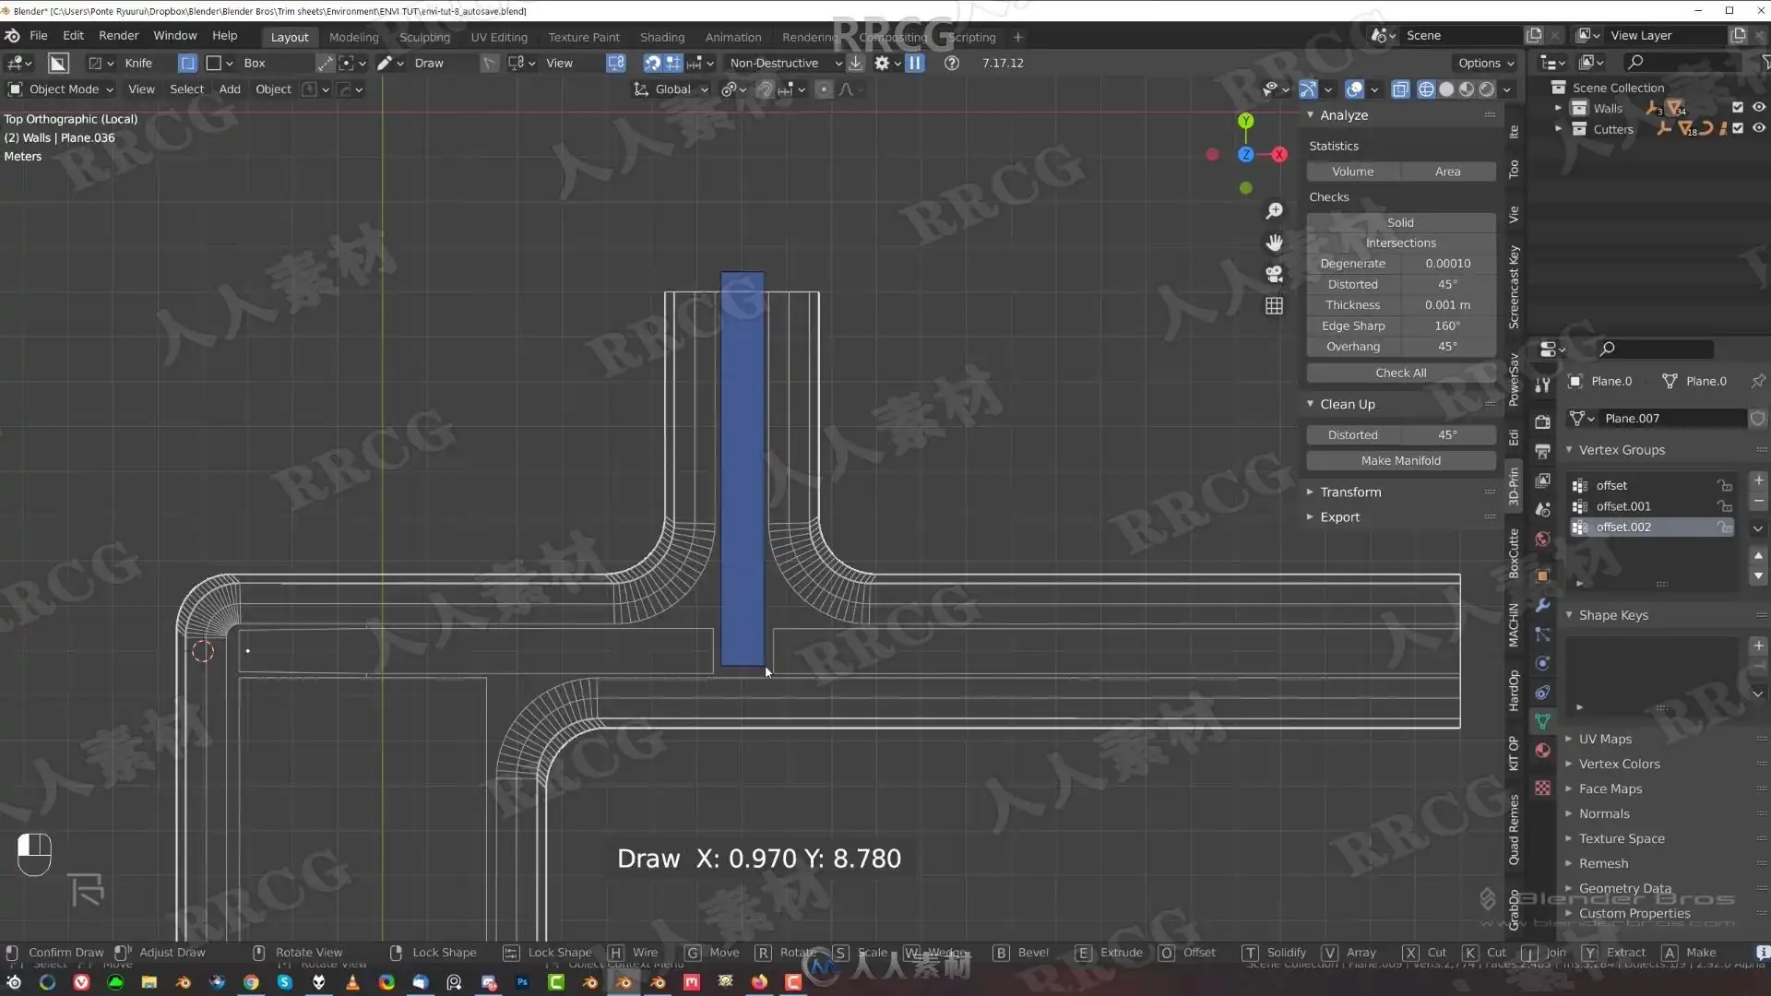The image size is (1771, 996).
Task: Select wireframe viewport shading mode
Action: click(x=1426, y=89)
